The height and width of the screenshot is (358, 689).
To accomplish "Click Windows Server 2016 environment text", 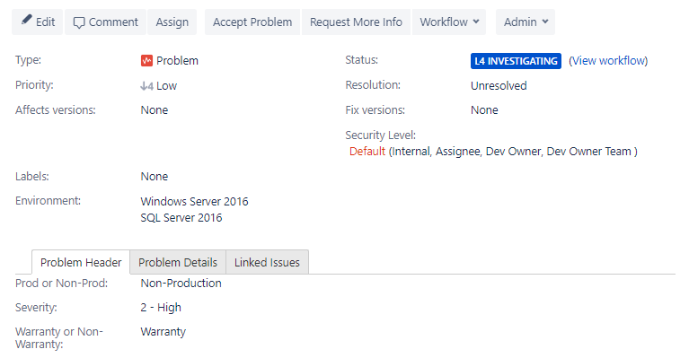I will click(194, 201).
